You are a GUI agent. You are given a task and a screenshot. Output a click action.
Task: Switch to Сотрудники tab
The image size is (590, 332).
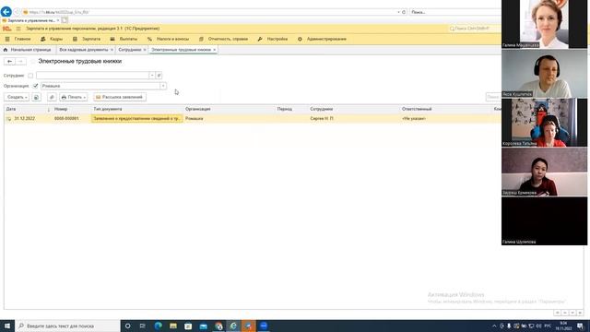coord(129,50)
